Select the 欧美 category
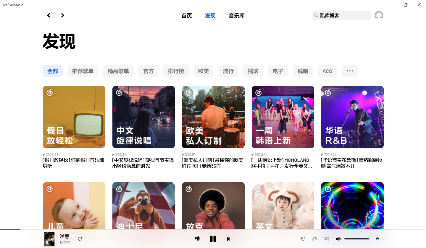426x248 pixels. pos(204,71)
